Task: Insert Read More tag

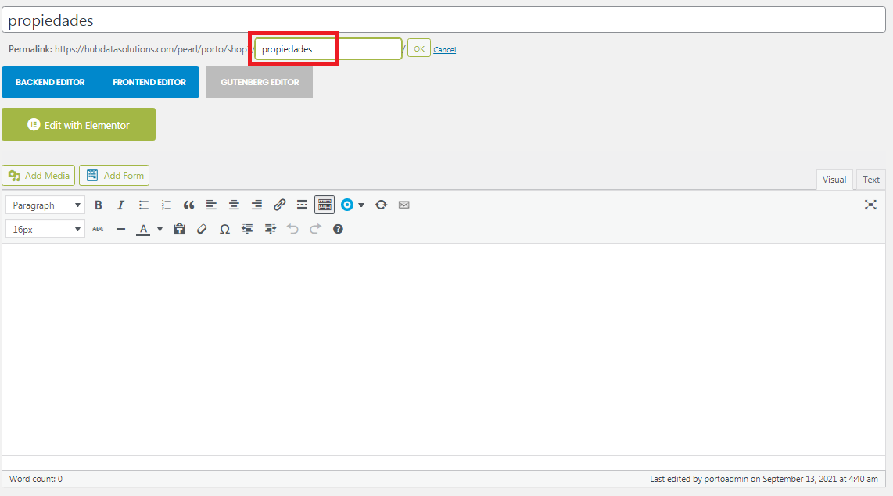Action: 302,205
